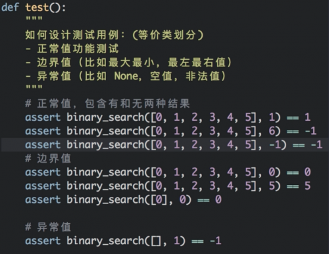
Task: Click the '# 边界值' comment
Action: pyautogui.click(x=48, y=158)
